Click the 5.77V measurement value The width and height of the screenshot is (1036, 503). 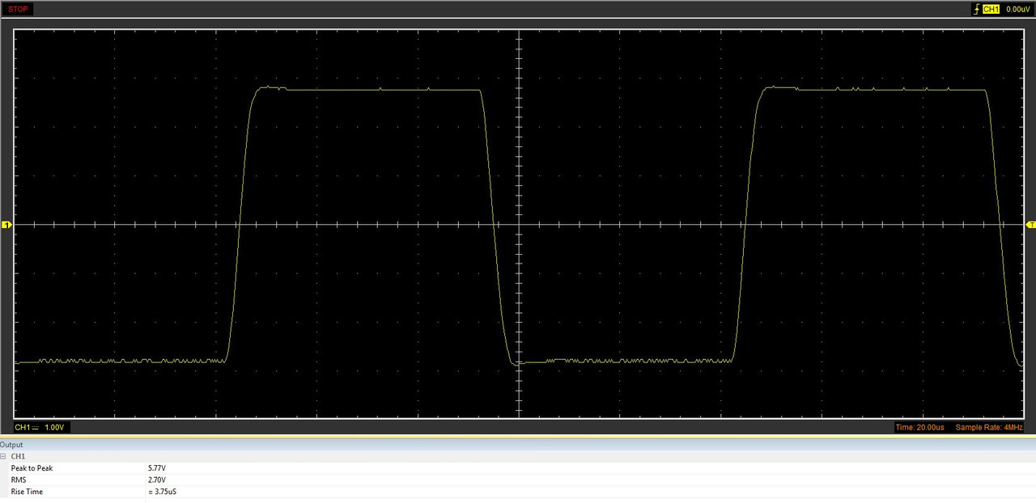pos(157,468)
